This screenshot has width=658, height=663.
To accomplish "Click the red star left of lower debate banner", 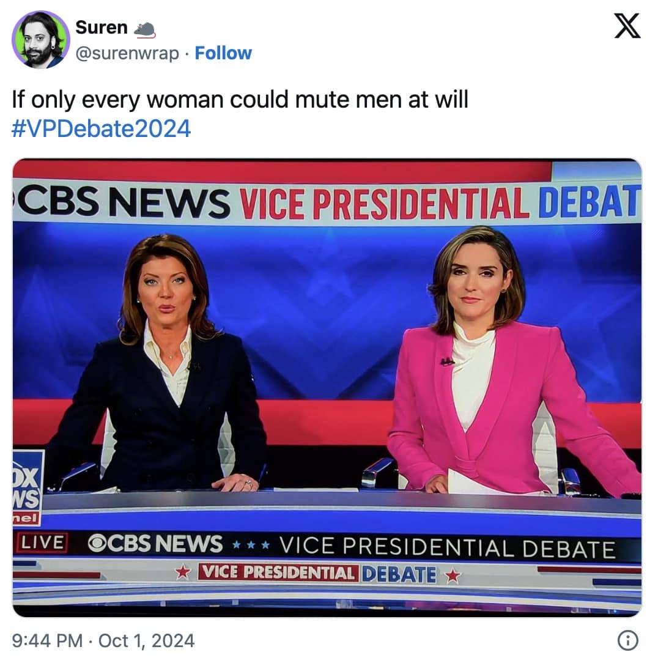I will click(x=183, y=572).
